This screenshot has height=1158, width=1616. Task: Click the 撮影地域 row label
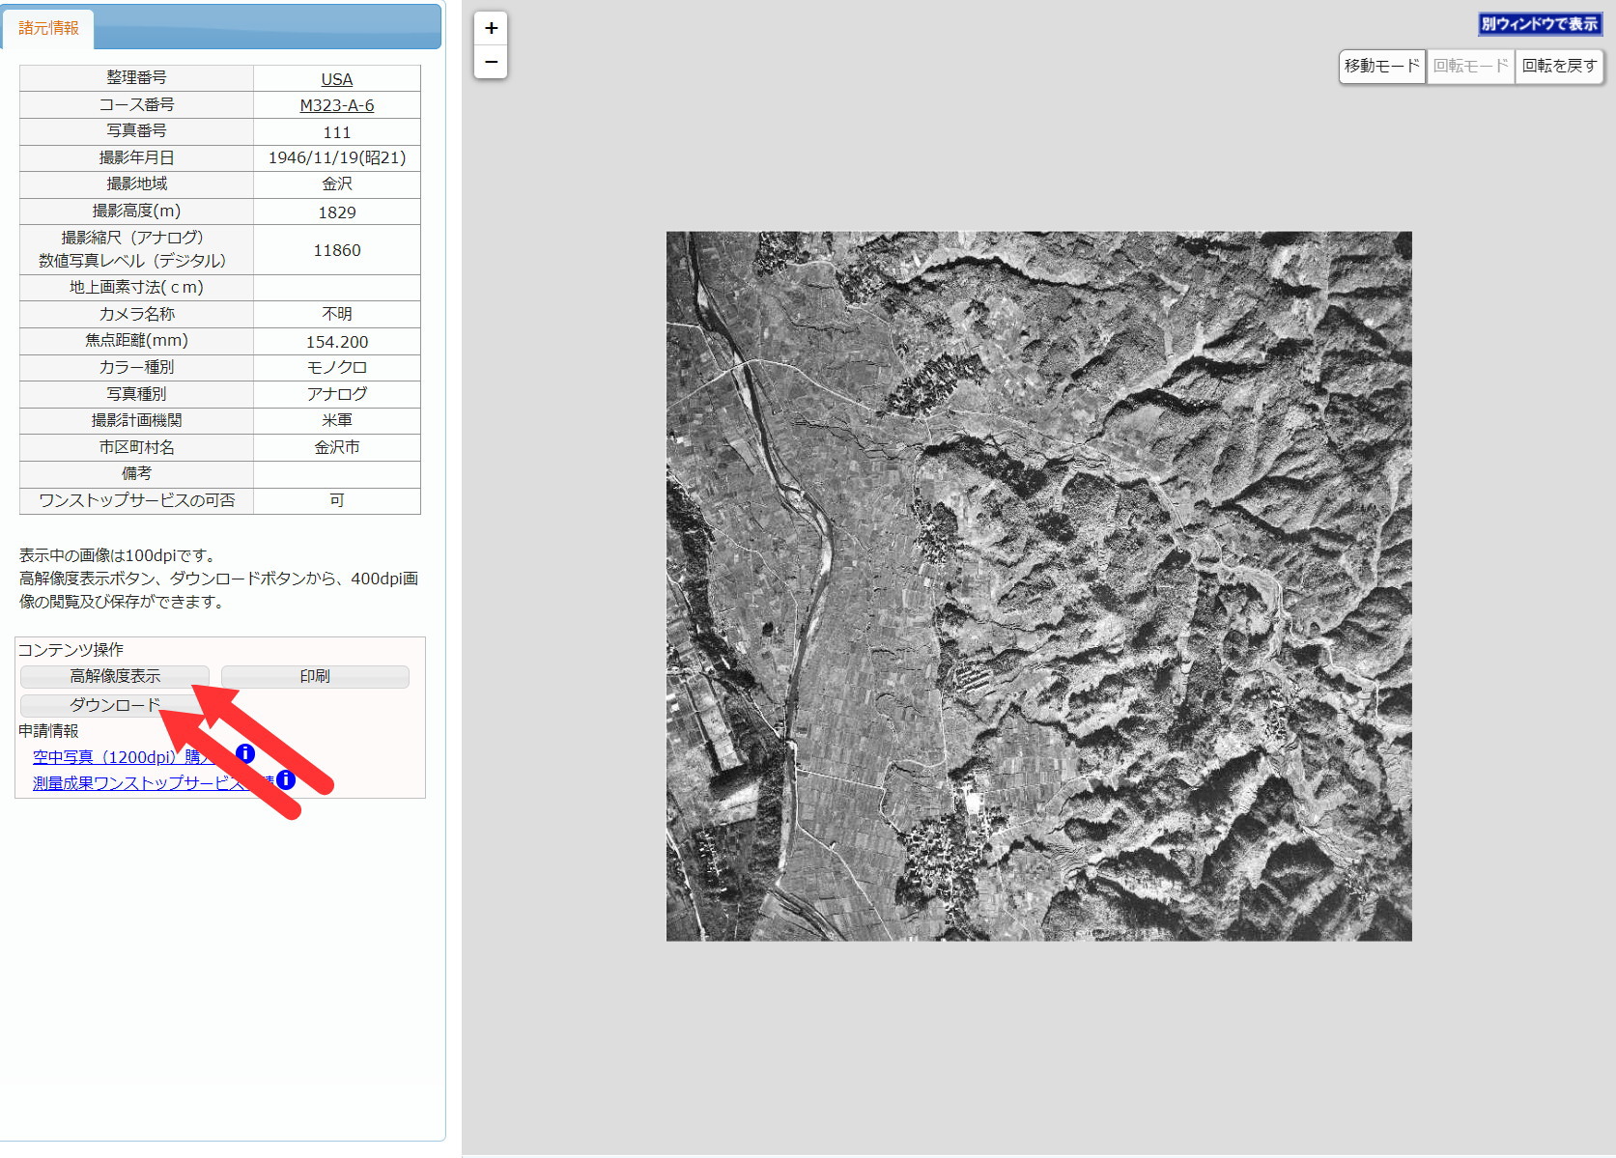pos(136,184)
